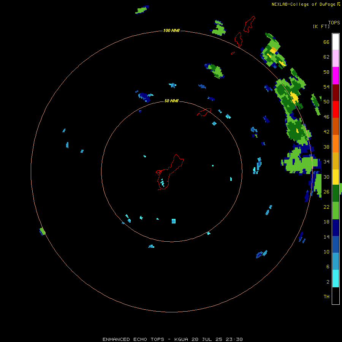Click the 30 value on the legend

326,177
